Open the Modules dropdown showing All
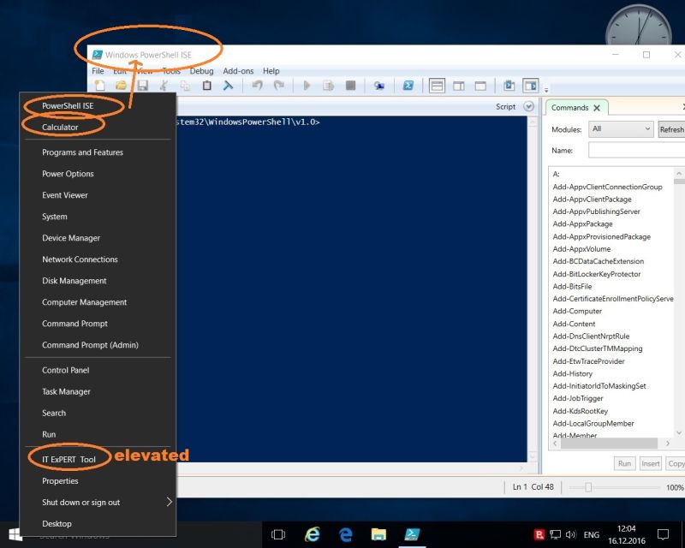 (x=621, y=128)
